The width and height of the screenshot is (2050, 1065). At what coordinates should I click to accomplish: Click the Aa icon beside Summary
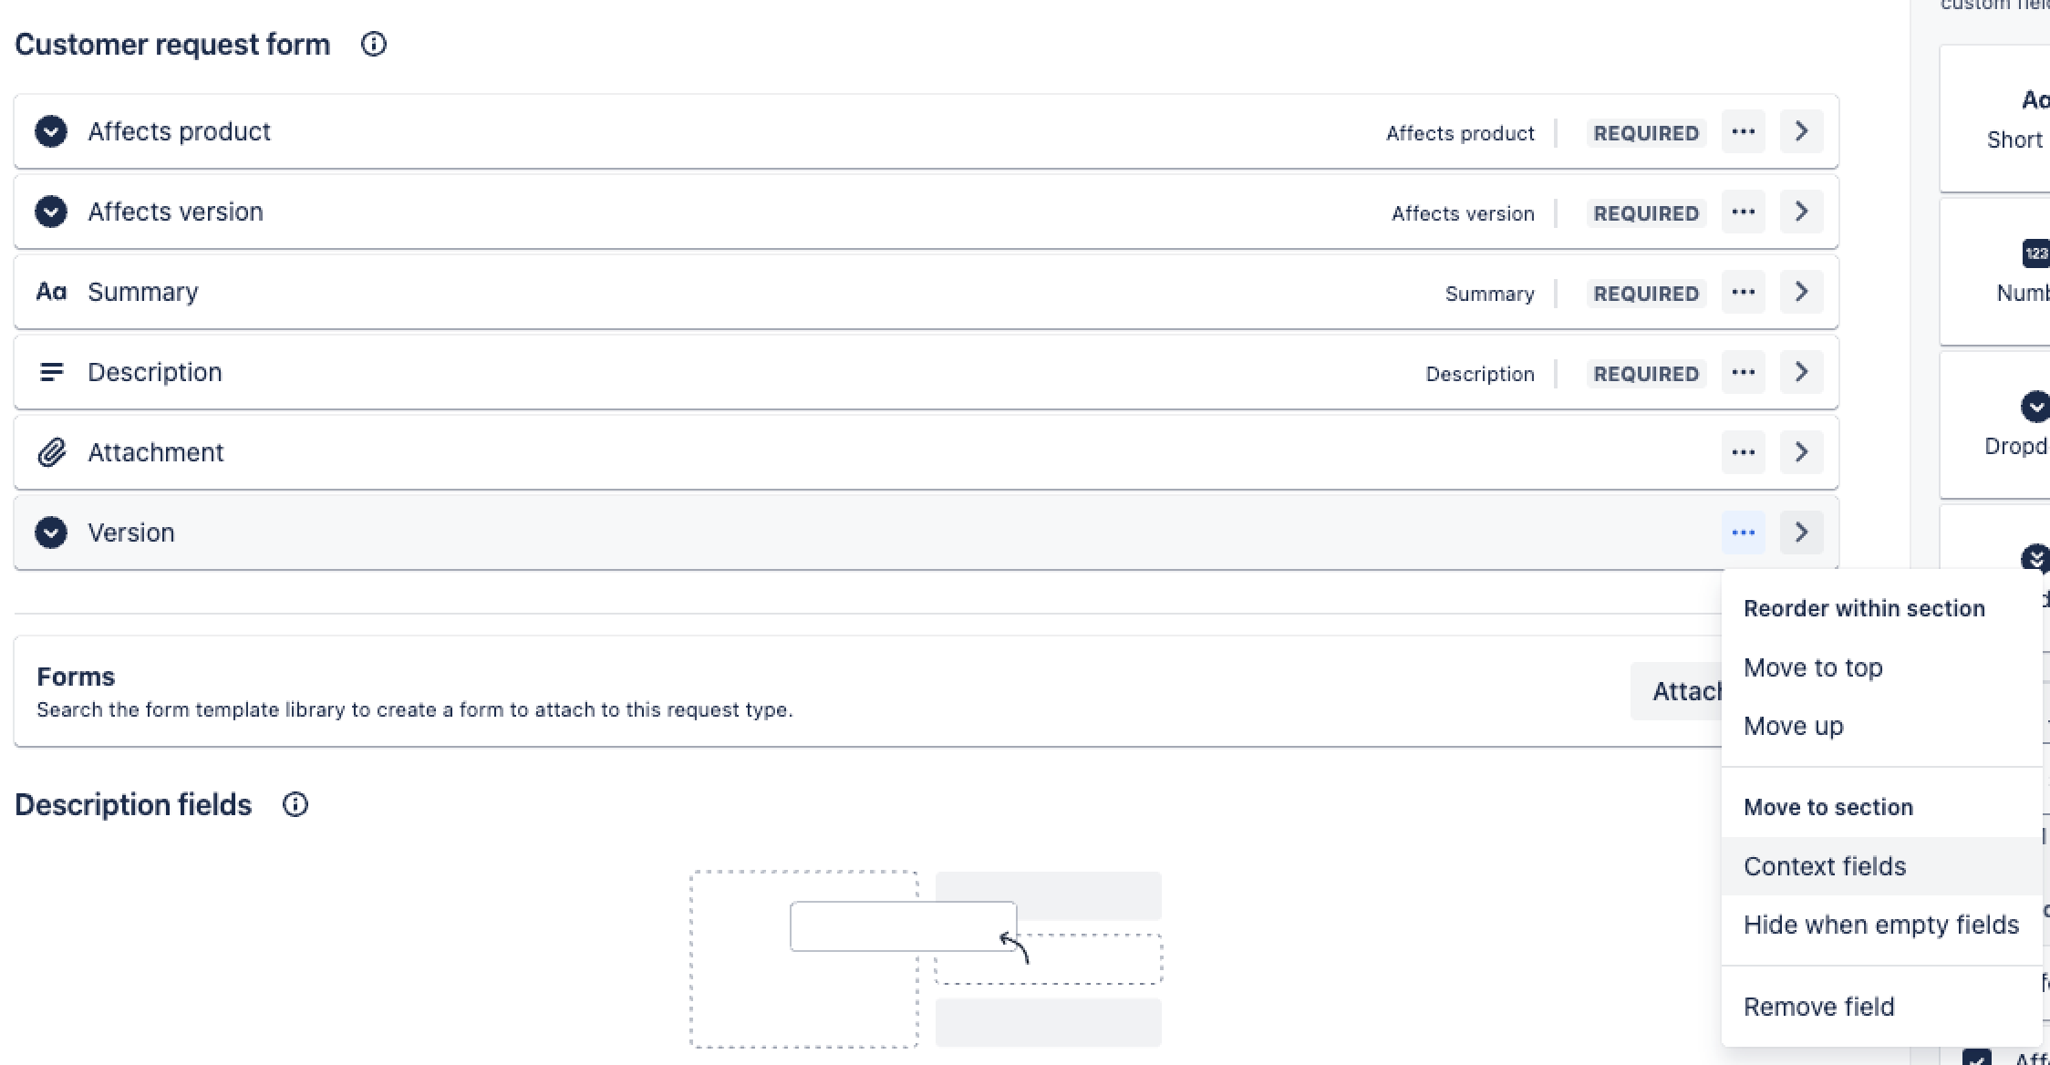click(x=52, y=292)
